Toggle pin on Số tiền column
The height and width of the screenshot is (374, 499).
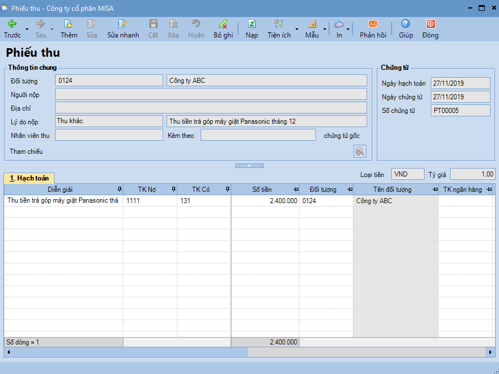pos(296,190)
